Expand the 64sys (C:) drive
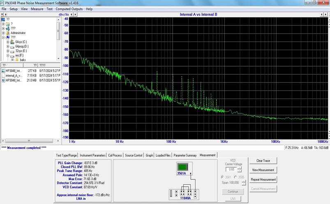 point(8,42)
